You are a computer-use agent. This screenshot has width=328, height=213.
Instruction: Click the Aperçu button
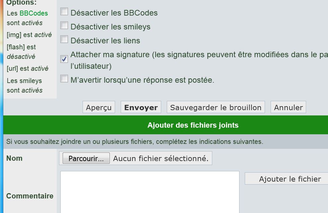[99, 107]
